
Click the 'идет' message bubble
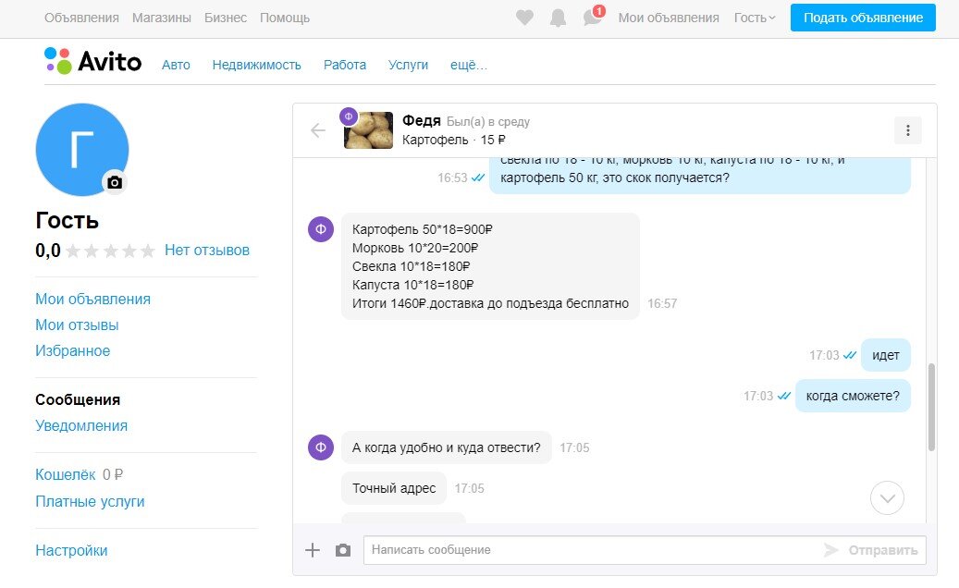tap(885, 355)
